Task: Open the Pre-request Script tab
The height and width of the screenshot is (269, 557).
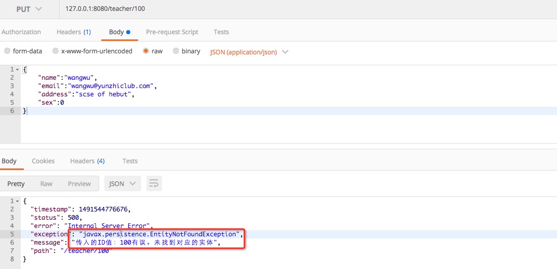Action: pos(172,32)
